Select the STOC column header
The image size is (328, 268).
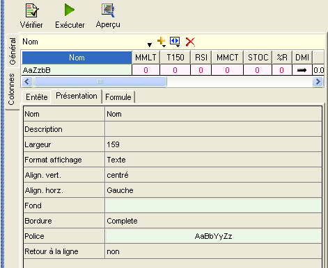pyautogui.click(x=258, y=58)
